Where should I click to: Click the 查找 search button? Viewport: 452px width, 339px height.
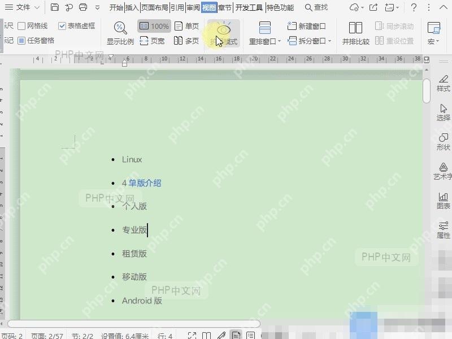(316, 7)
